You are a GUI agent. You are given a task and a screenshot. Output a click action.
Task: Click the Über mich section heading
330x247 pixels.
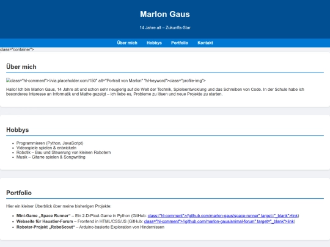21,67
